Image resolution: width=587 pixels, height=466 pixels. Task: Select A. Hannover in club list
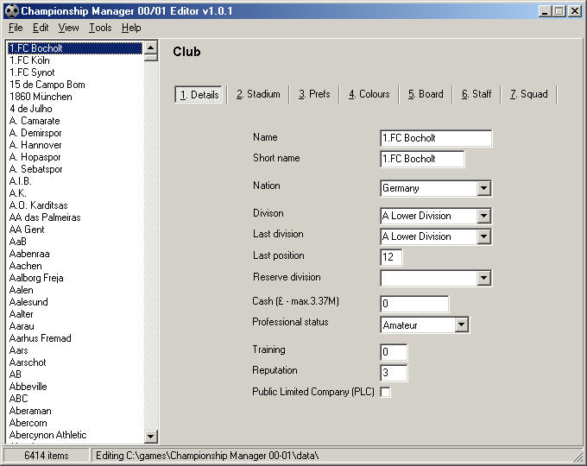[x=75, y=145]
